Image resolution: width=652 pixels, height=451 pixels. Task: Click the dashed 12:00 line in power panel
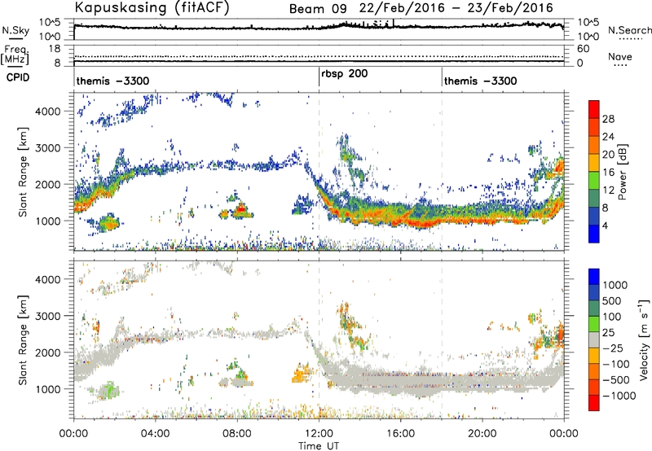tap(319, 171)
